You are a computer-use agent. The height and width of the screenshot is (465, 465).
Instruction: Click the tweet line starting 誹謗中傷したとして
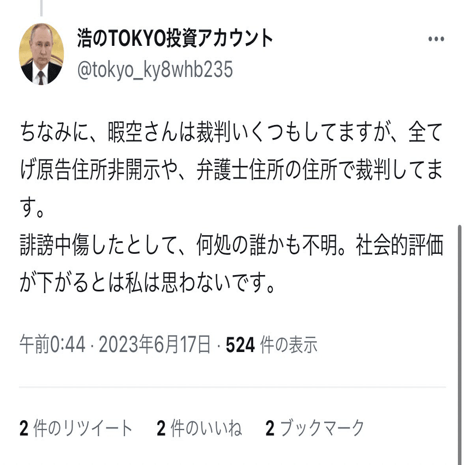coord(231,245)
